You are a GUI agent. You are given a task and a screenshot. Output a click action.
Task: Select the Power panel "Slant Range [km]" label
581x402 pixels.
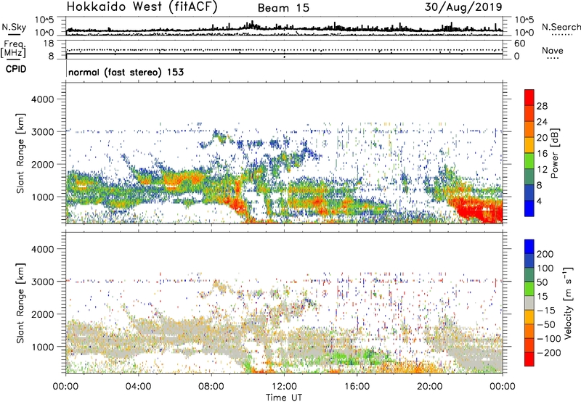[x=20, y=153]
